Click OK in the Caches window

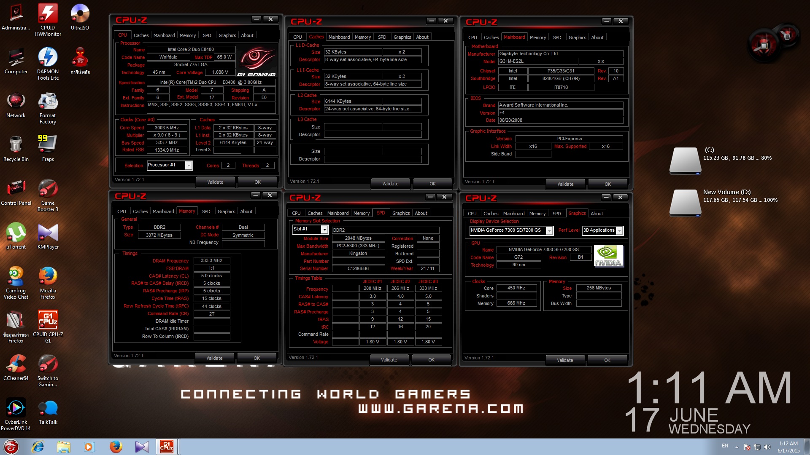(x=432, y=184)
